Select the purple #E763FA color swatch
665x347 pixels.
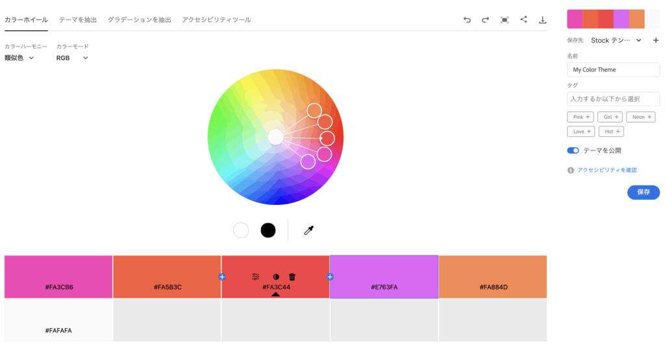tap(384, 276)
